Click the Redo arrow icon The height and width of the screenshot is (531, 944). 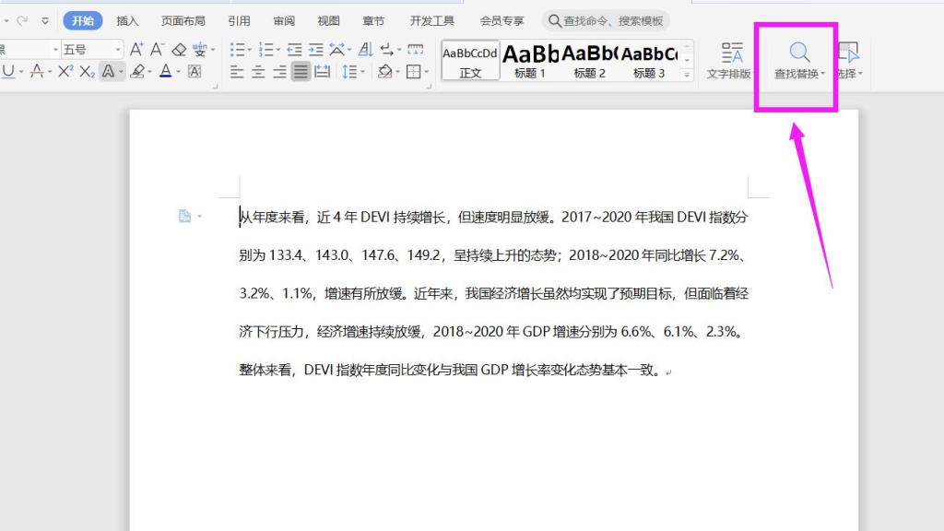22,20
